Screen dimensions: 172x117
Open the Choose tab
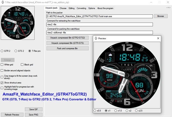pos(63,8)
